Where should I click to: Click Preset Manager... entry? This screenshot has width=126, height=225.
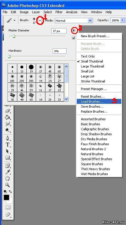coord(94,89)
